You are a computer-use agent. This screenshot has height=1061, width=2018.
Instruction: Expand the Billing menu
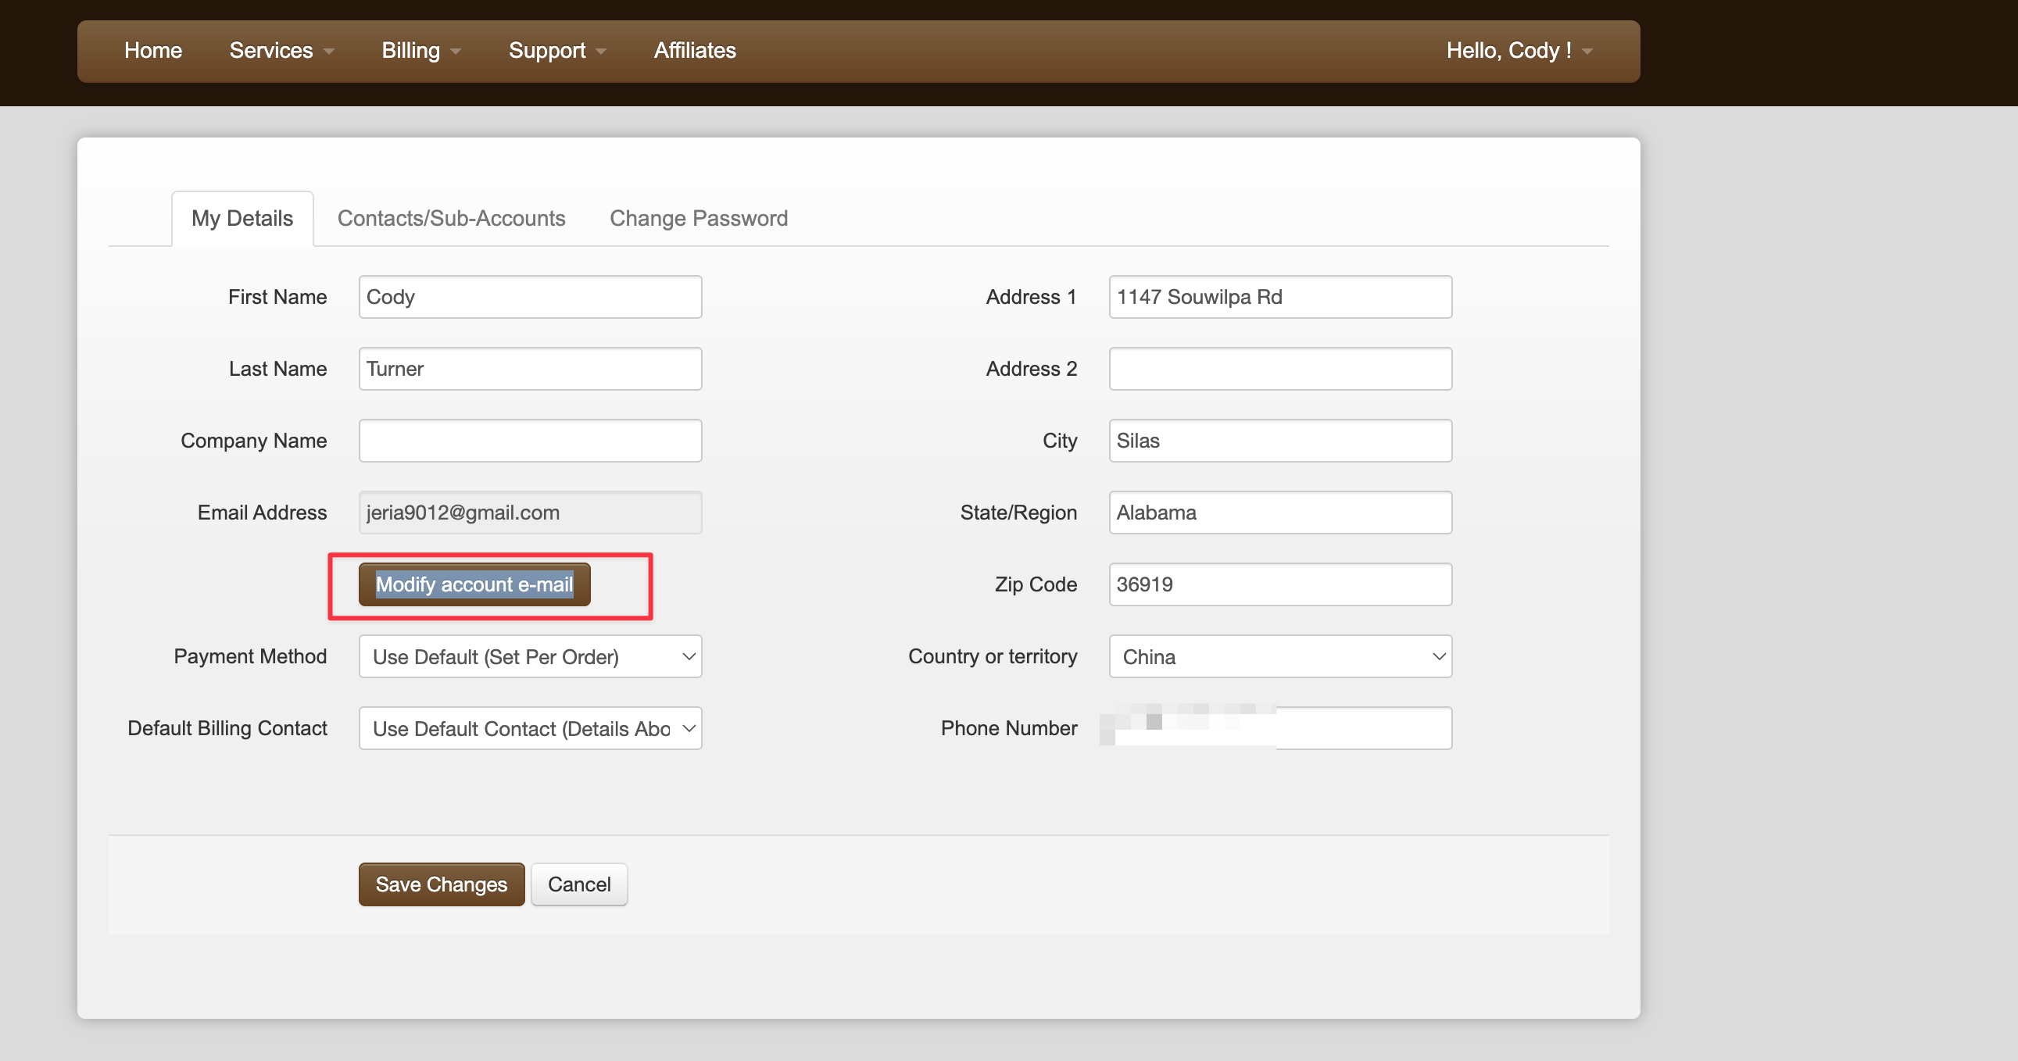click(x=420, y=51)
